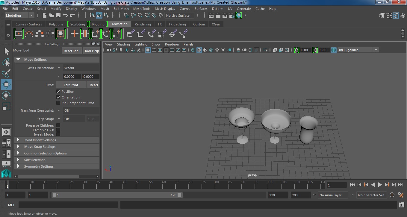Uncheck the Position checkbox

[x=58, y=92]
